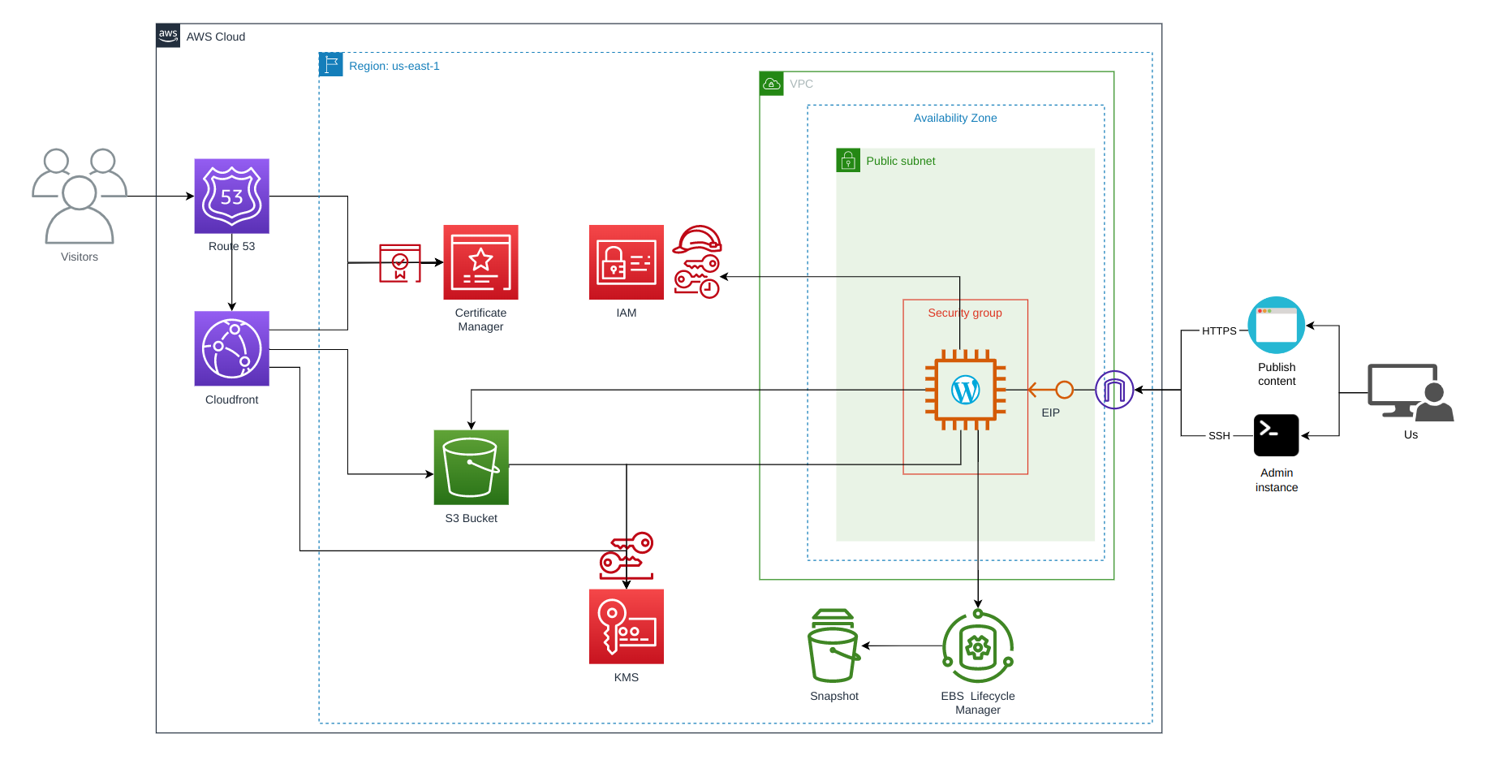Click the Region: us-east-1 label
The width and height of the screenshot is (1486, 760).
pyautogui.click(x=394, y=66)
